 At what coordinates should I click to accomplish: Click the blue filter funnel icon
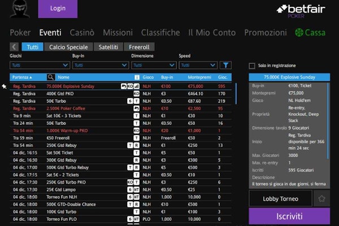pyautogui.click(x=225, y=65)
